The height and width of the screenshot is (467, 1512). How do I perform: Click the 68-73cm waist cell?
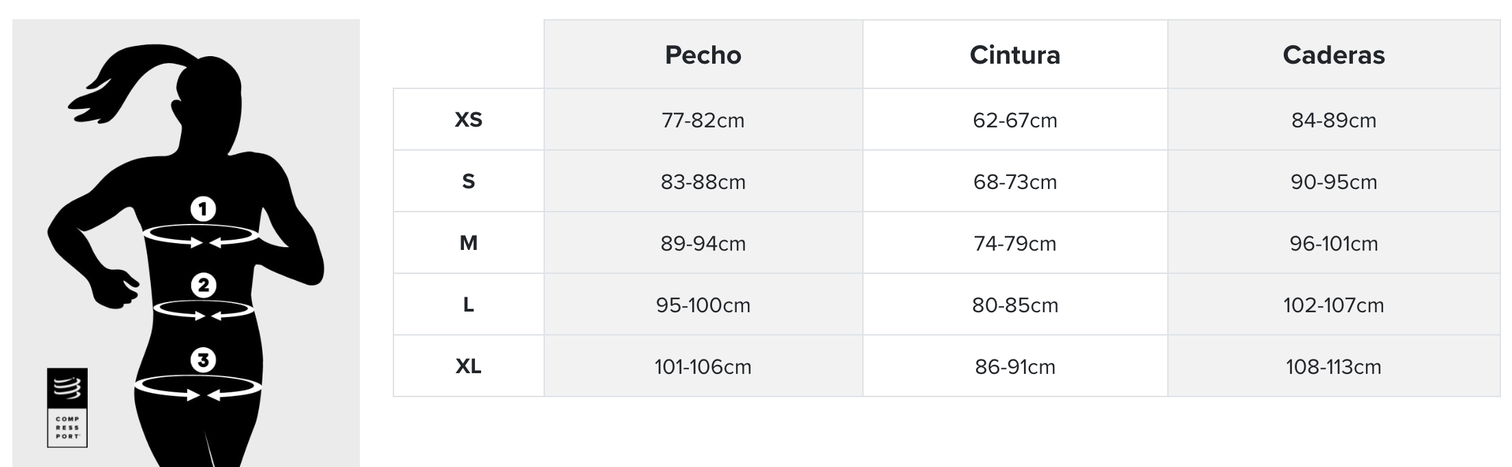(1015, 181)
